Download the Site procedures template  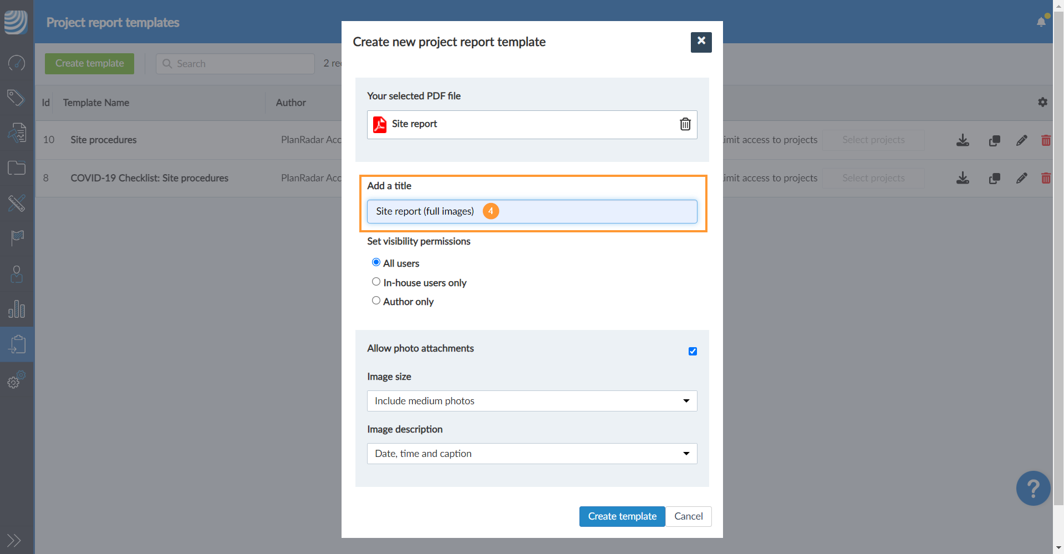pyautogui.click(x=963, y=140)
